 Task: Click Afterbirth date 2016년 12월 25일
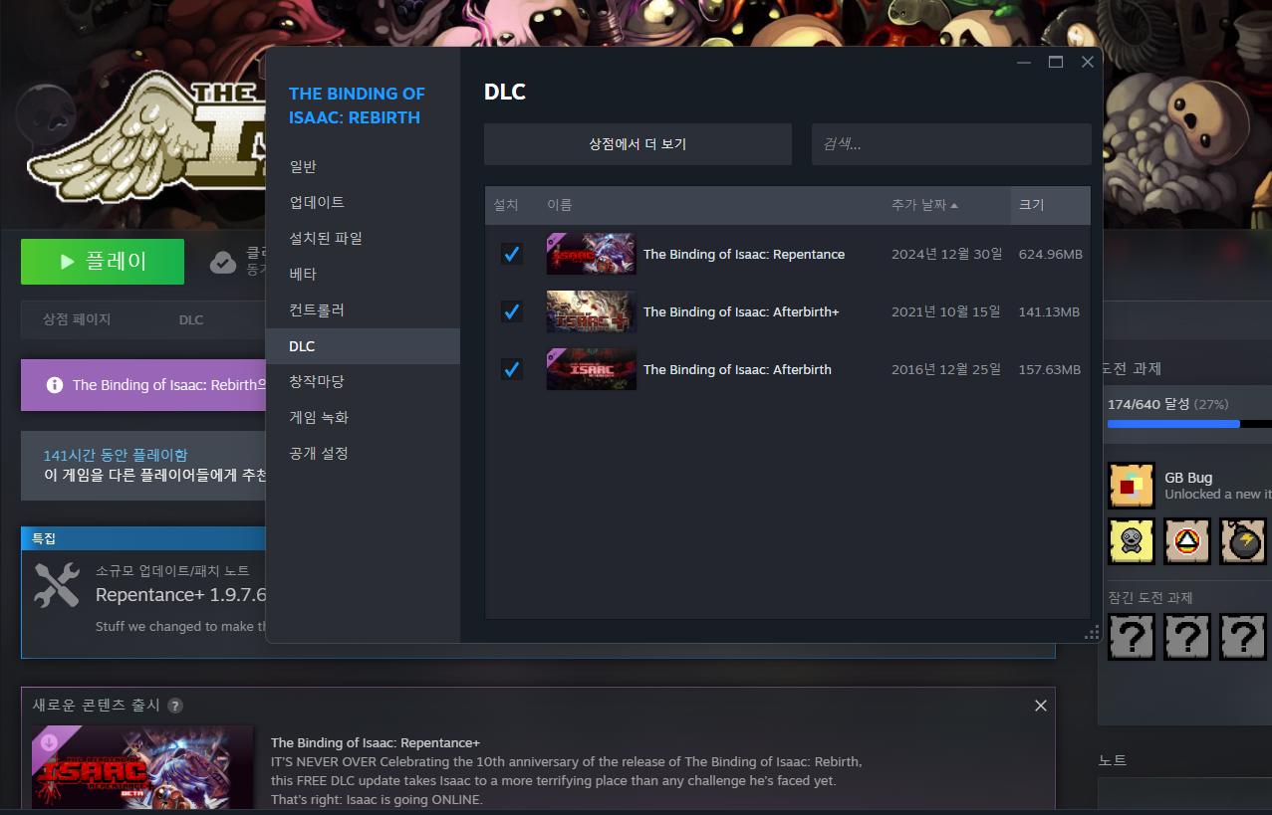click(946, 369)
